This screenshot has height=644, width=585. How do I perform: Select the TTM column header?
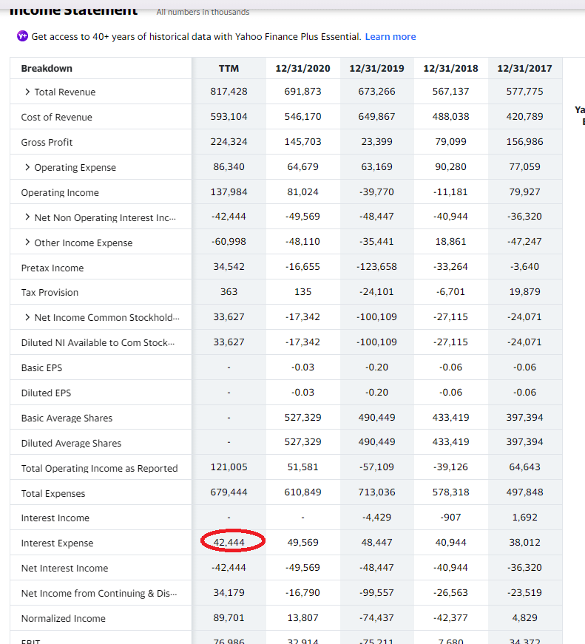tap(229, 68)
